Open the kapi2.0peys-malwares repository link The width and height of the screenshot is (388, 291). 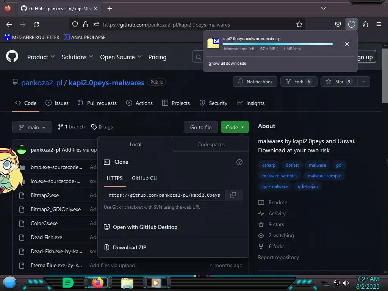coord(106,83)
